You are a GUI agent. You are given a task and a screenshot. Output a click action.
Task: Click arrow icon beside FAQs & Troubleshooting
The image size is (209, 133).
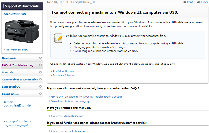pos(40,65)
